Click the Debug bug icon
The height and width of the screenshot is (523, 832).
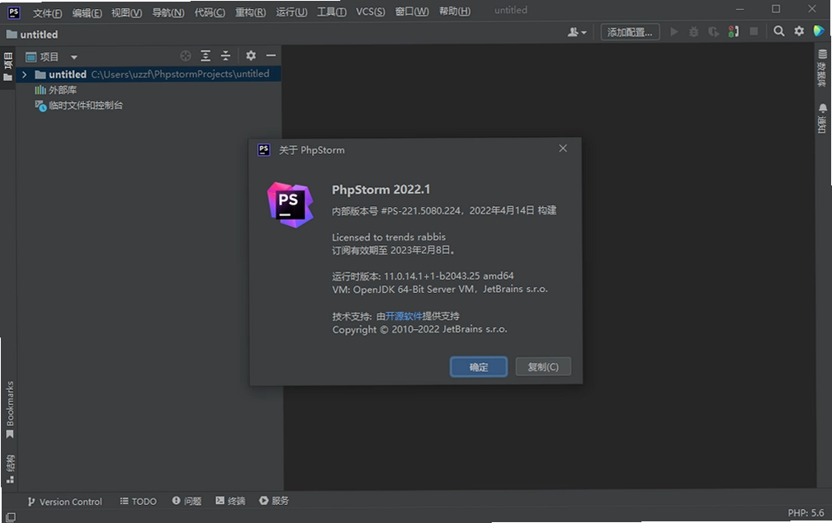pyautogui.click(x=693, y=32)
